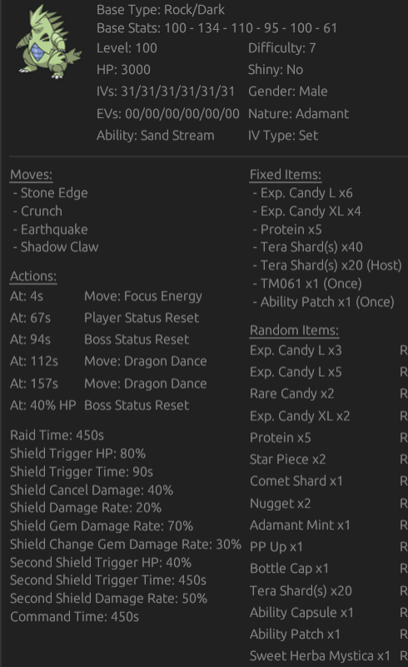This screenshot has height=667, width=408.
Task: Click the TM061 x1 (Once) item
Action: pyautogui.click(x=311, y=284)
